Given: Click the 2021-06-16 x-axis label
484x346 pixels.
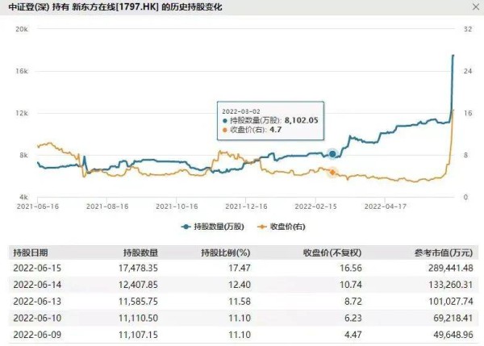Looking at the screenshot, I should tap(38, 206).
